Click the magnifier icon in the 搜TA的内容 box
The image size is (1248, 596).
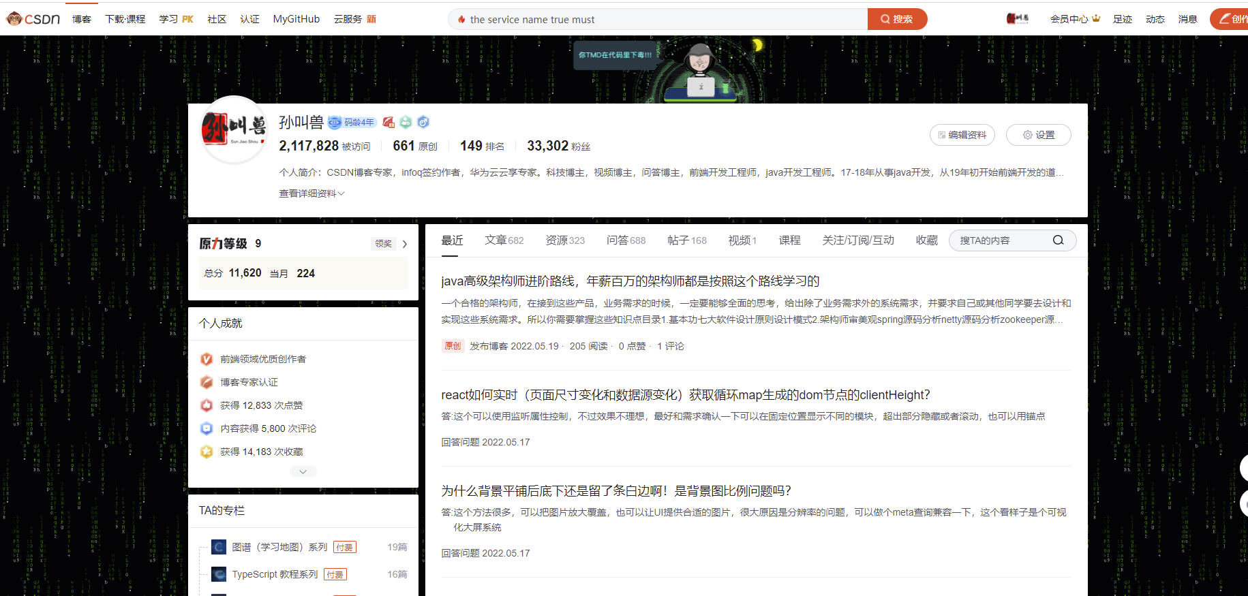coord(1058,240)
